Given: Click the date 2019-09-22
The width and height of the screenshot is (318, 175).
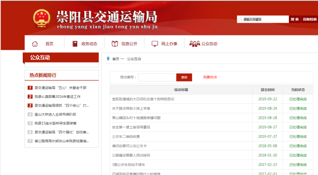Looking at the screenshot, I should pos(268,99).
